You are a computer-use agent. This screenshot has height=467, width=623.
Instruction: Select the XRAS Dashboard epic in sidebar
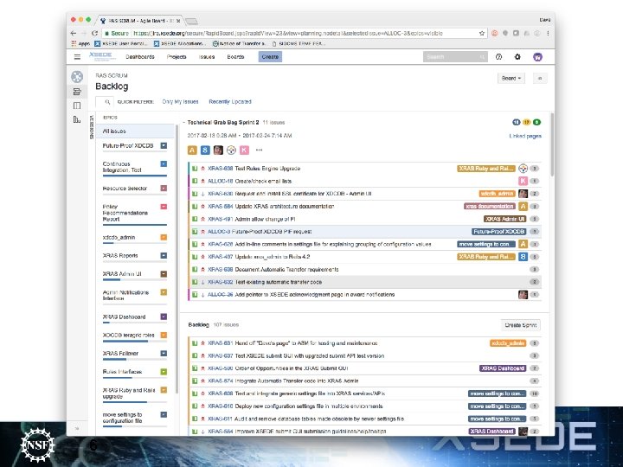124,317
